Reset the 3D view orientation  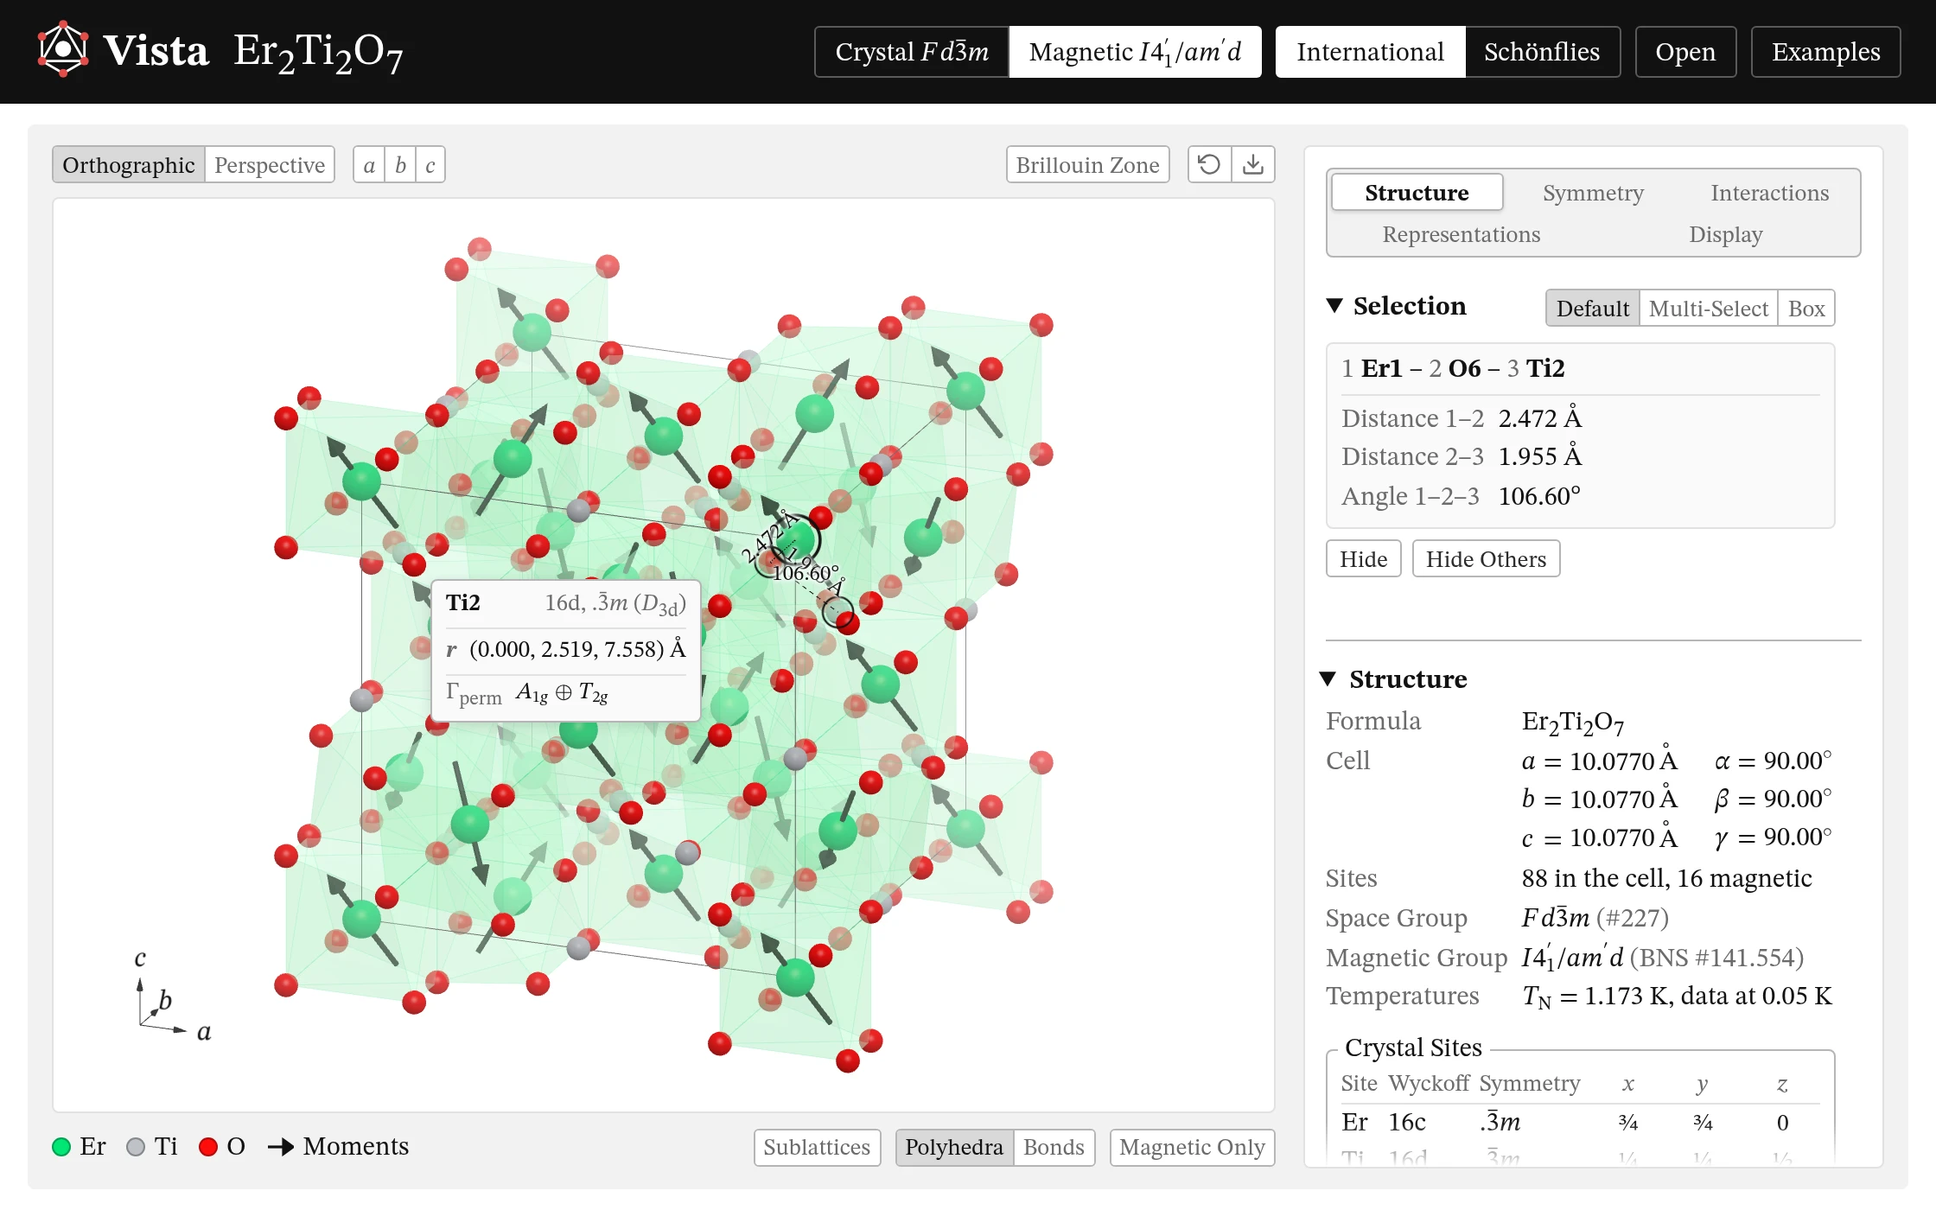point(1209,164)
